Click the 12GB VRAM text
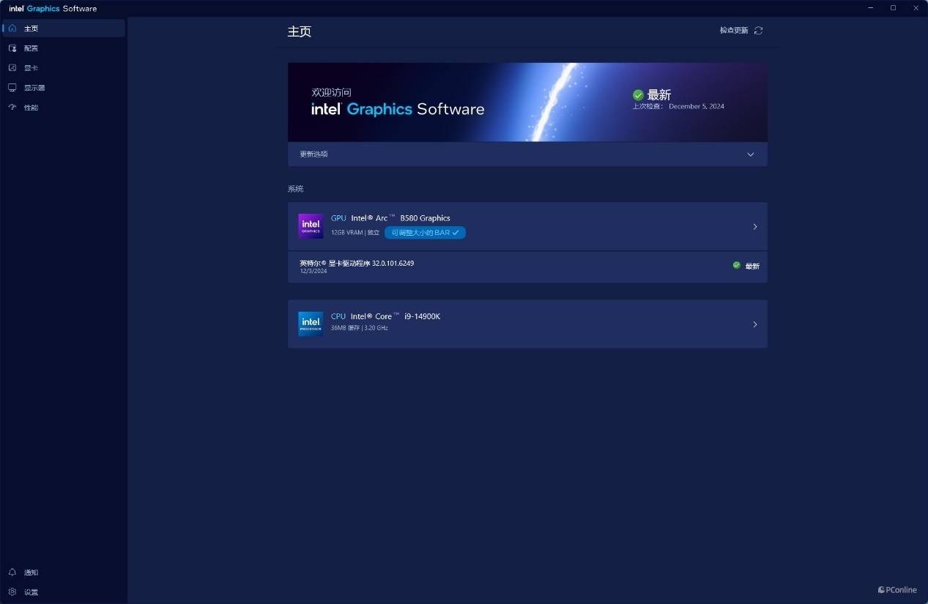The height and width of the screenshot is (604, 928). (346, 232)
